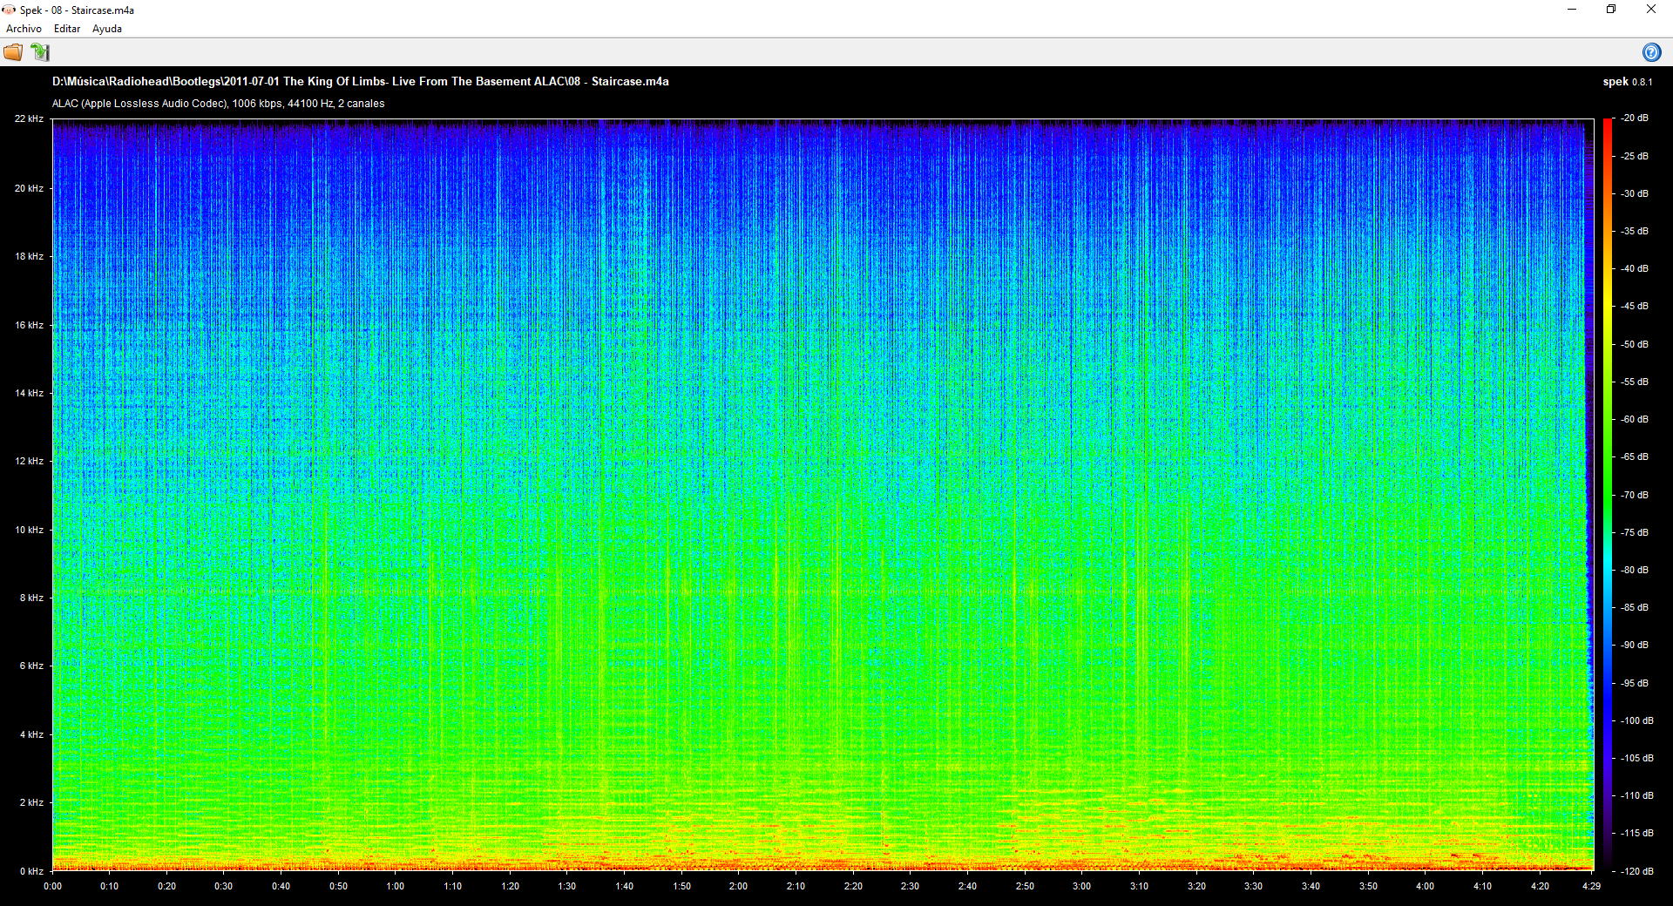
Task: Click the 4:29 end timestamp
Action: [1590, 886]
